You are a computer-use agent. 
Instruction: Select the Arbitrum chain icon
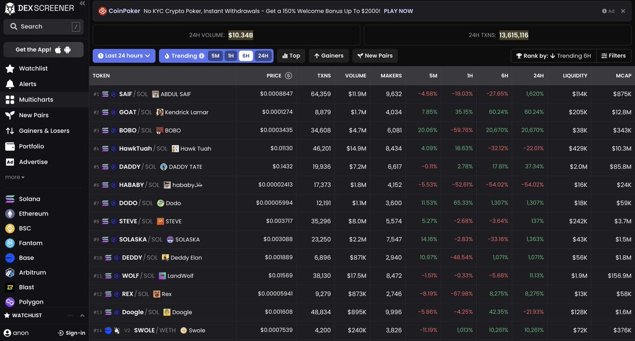[x=10, y=273]
